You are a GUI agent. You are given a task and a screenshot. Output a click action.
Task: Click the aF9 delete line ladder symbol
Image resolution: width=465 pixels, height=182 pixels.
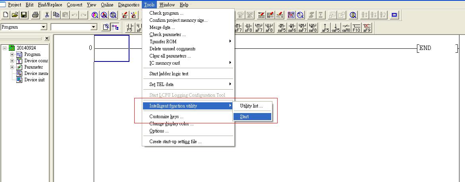click(367, 27)
